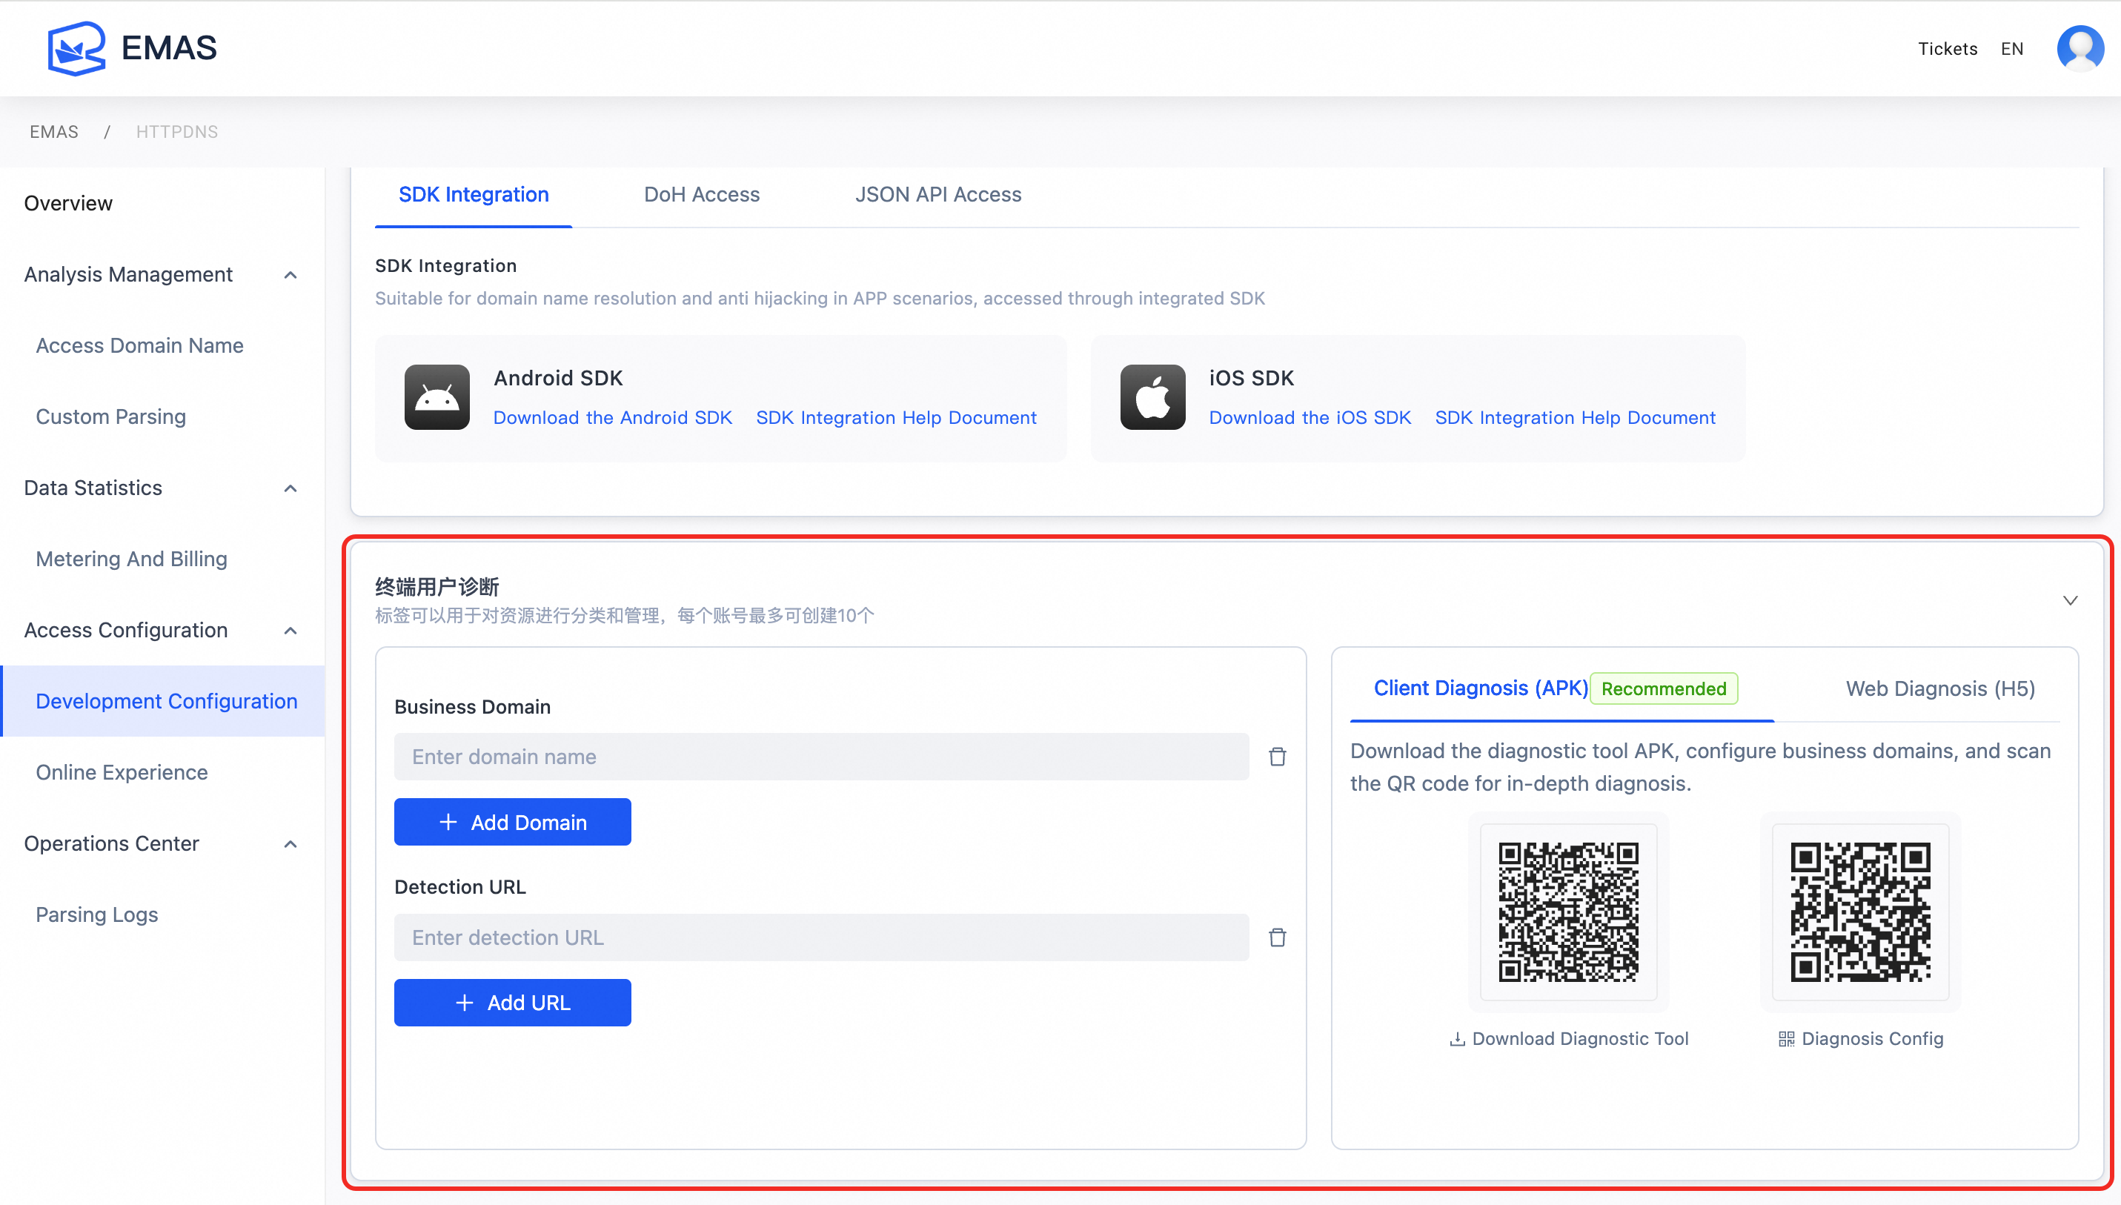Collapse the Operations Center section
This screenshot has height=1205, width=2121.
click(x=291, y=844)
